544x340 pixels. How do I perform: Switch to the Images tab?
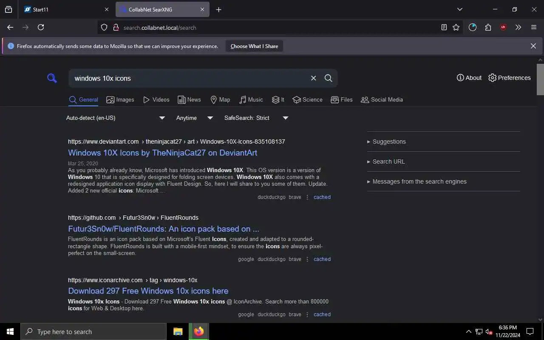(x=120, y=100)
